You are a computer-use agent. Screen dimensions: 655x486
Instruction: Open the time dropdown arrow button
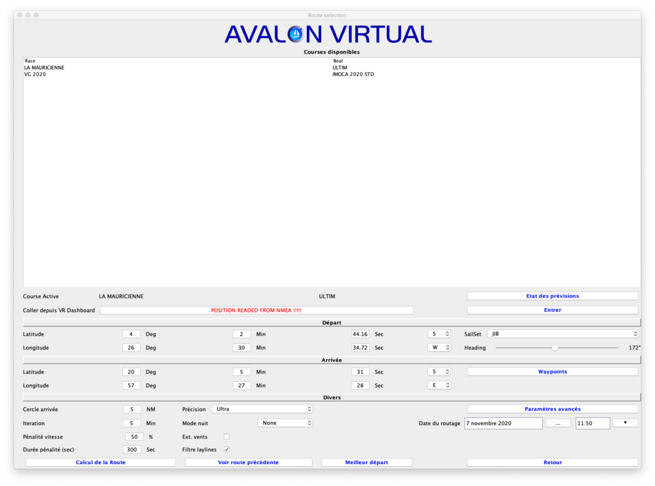click(x=626, y=423)
